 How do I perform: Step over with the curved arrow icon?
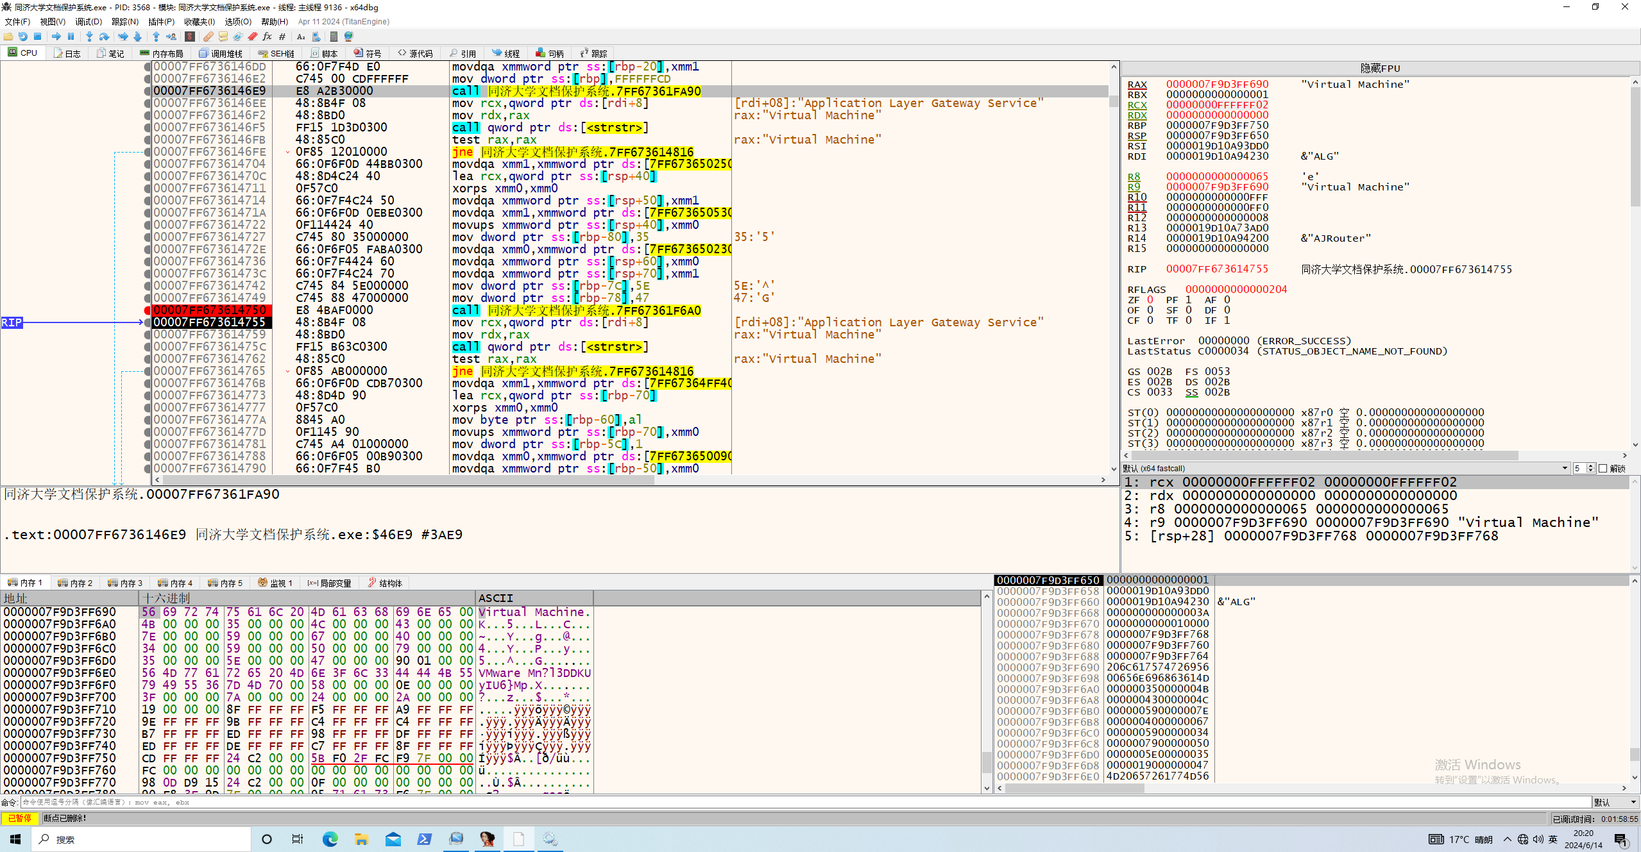(104, 37)
